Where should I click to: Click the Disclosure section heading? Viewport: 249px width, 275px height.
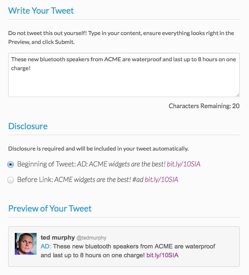point(28,126)
